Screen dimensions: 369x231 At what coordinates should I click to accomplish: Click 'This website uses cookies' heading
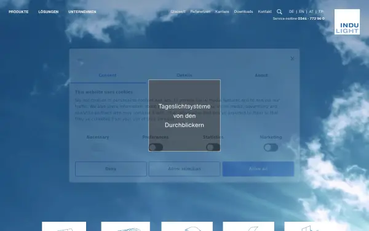pos(104,92)
